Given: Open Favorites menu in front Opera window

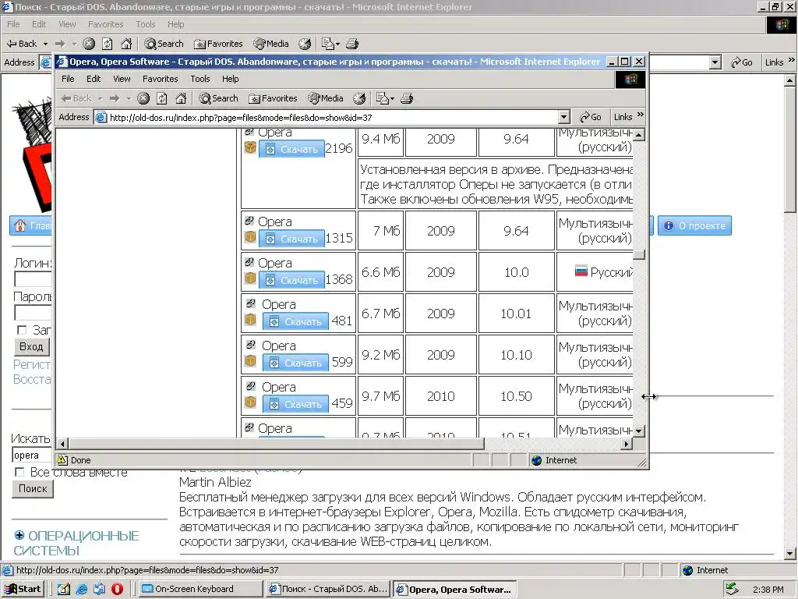Looking at the screenshot, I should (161, 79).
